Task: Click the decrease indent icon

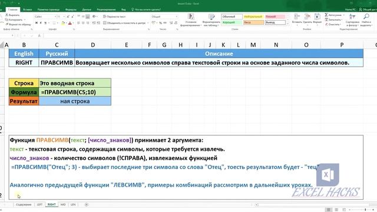Action: pyautogui.click(x=94, y=23)
